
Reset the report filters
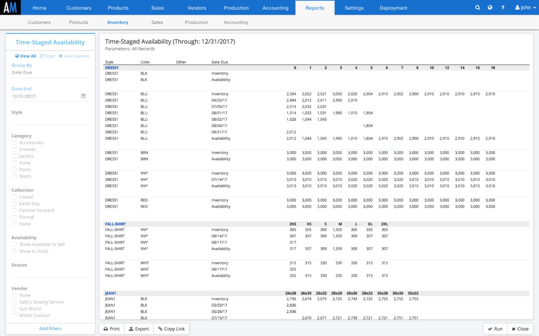pyautogui.click(x=47, y=56)
